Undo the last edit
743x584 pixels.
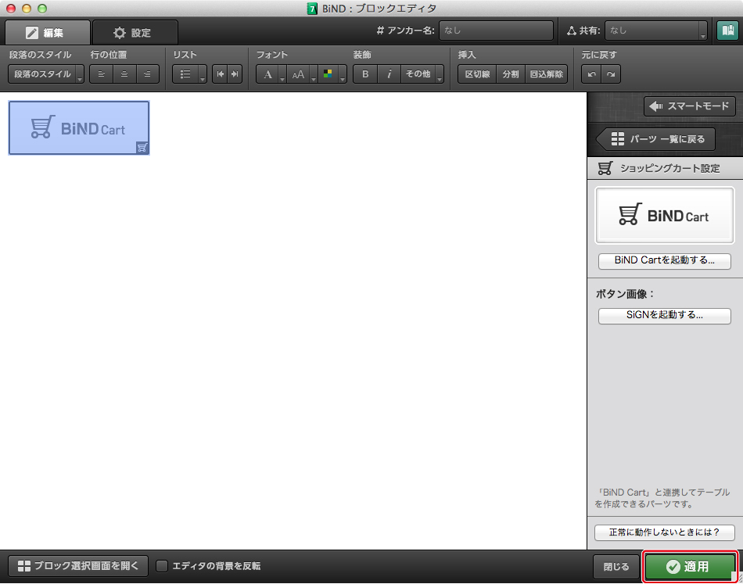pos(591,74)
